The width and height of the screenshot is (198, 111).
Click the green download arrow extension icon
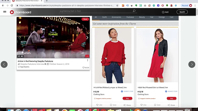(167, 5)
